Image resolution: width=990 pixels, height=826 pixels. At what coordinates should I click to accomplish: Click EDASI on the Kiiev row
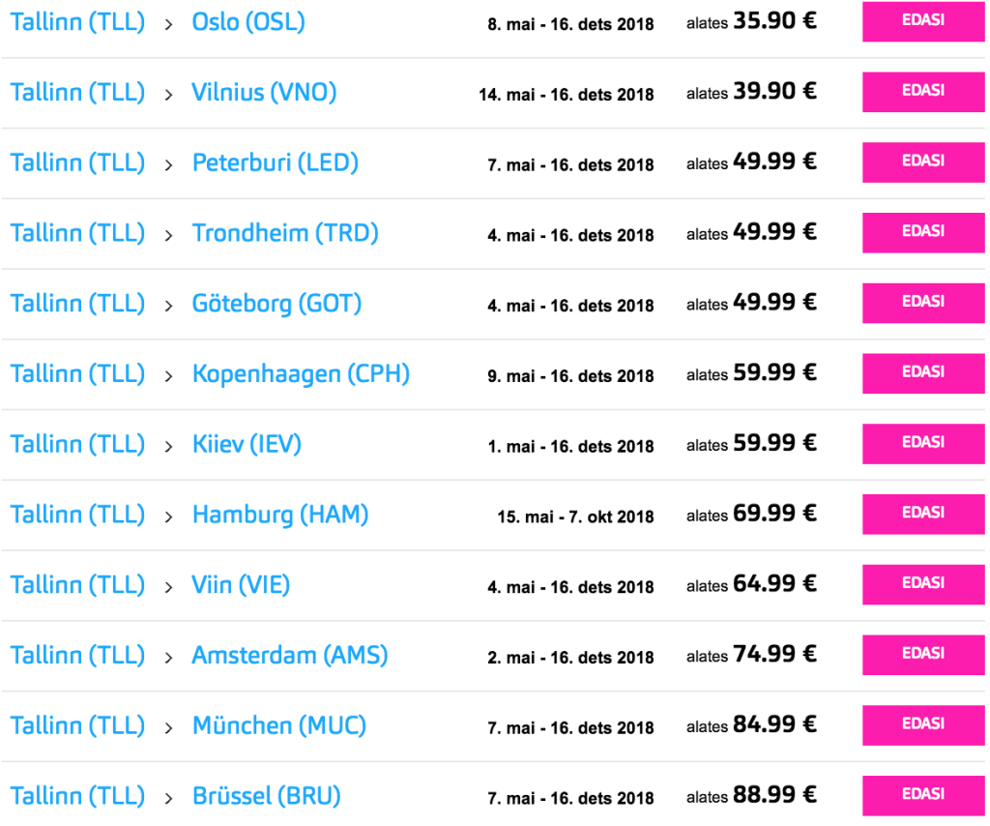(x=922, y=444)
